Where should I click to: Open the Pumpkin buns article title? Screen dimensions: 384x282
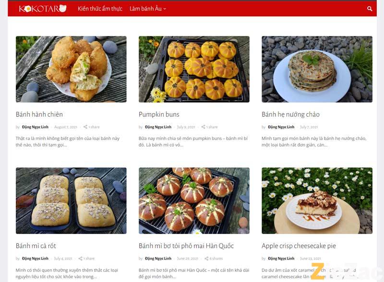[x=159, y=114]
